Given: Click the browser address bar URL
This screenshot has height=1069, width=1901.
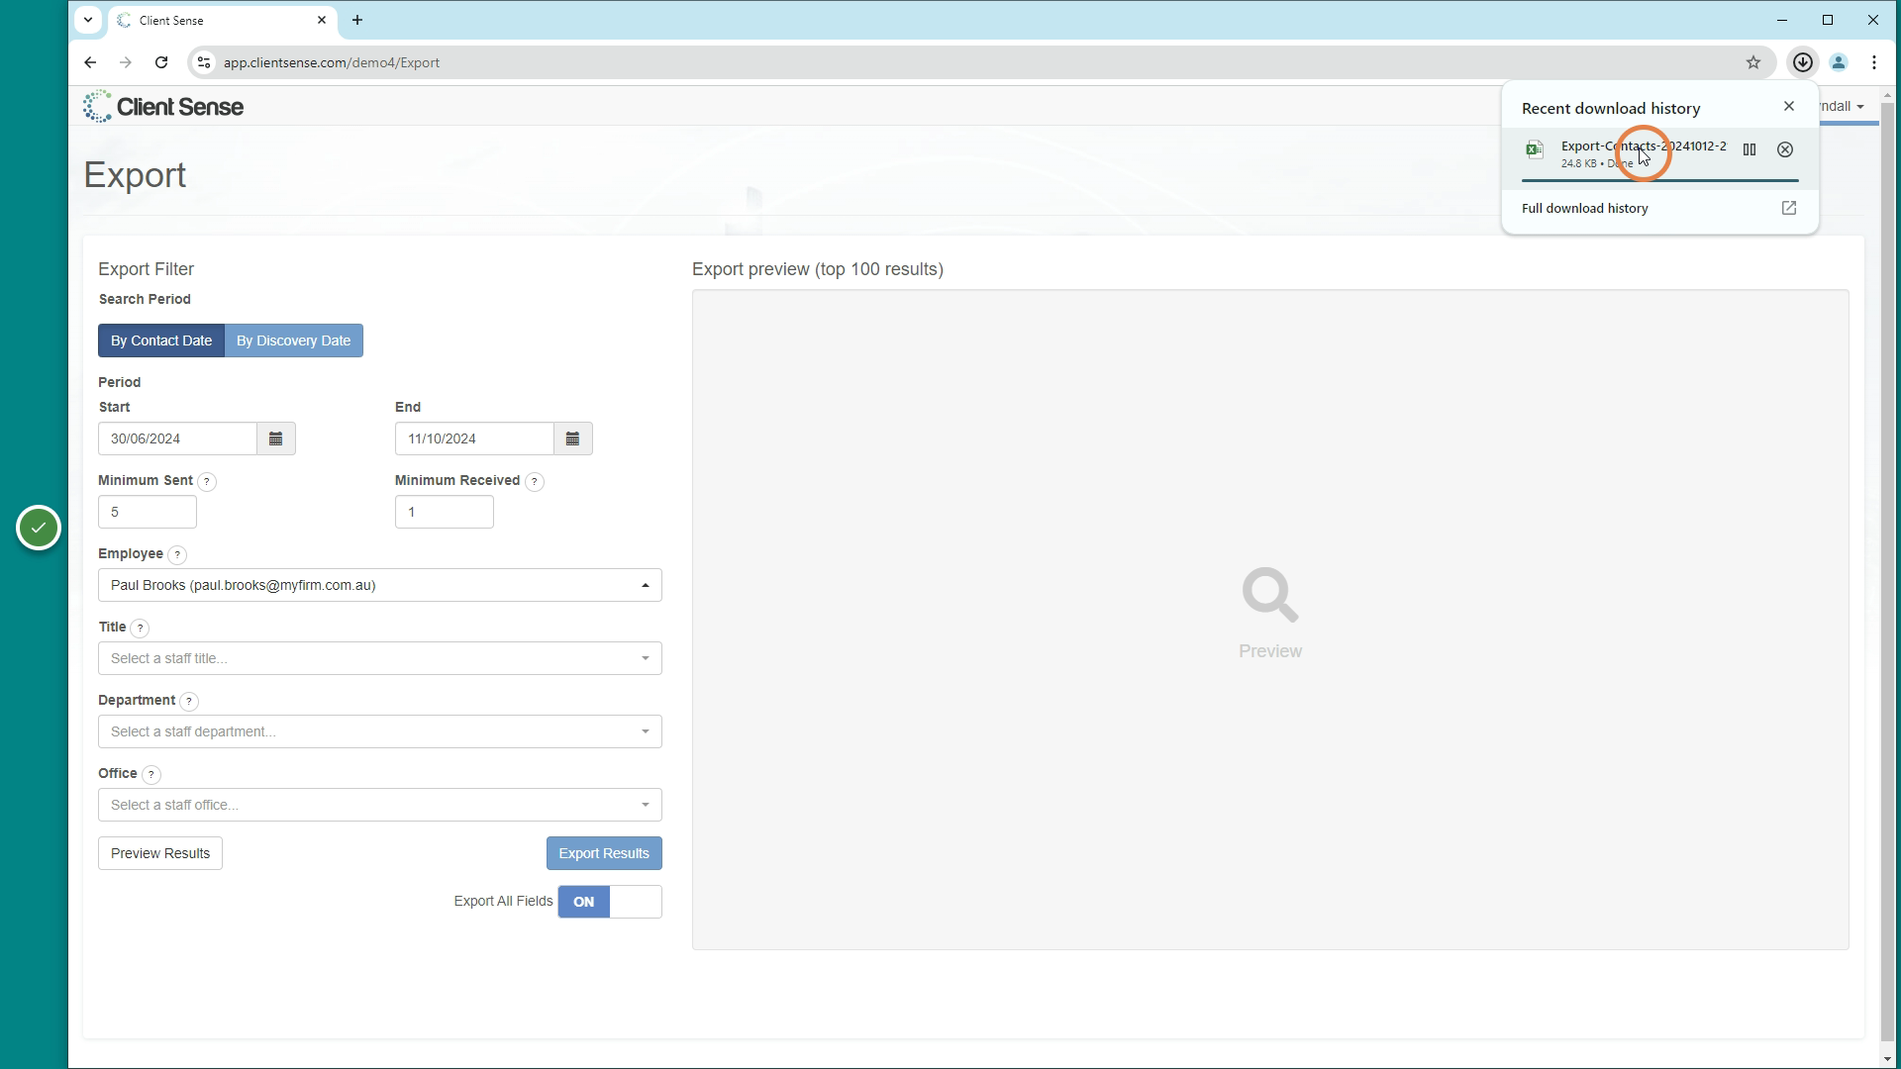Looking at the screenshot, I should tap(332, 62).
